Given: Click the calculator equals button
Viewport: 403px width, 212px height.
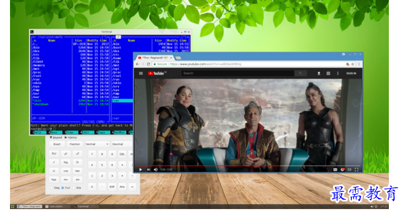Looking at the screenshot, I should point(132,187).
